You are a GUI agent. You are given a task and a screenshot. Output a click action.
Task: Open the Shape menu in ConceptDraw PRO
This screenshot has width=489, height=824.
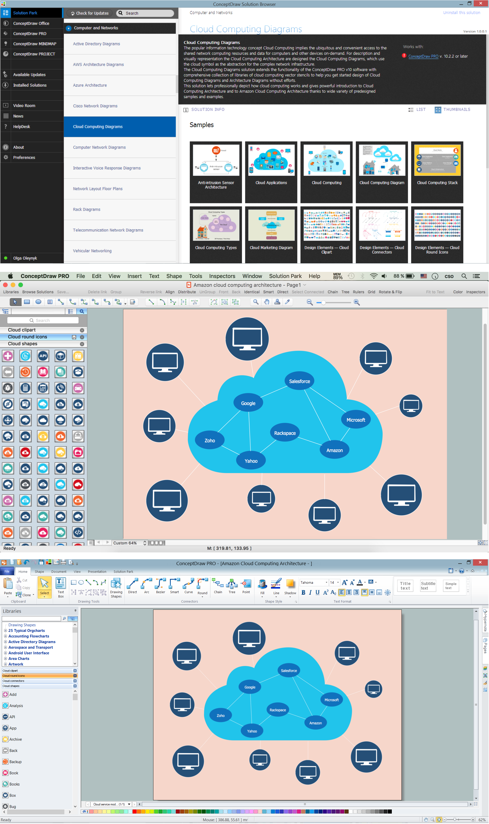[174, 274]
